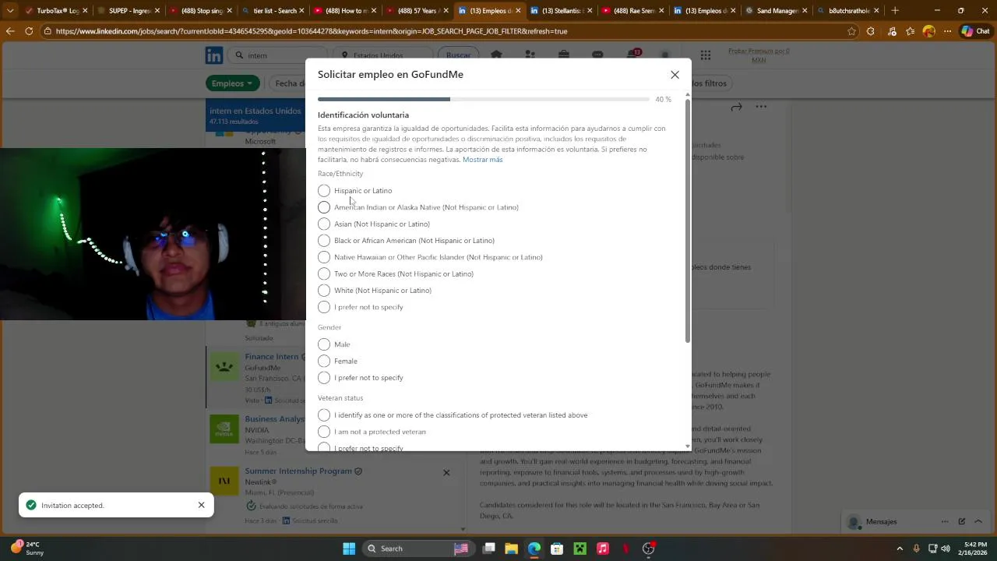
Task: Open Microsoft Store from the taskbar
Action: coord(557,549)
